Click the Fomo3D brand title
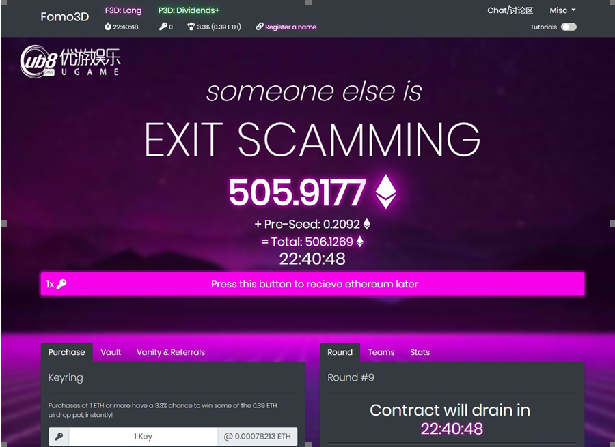 pos(65,17)
